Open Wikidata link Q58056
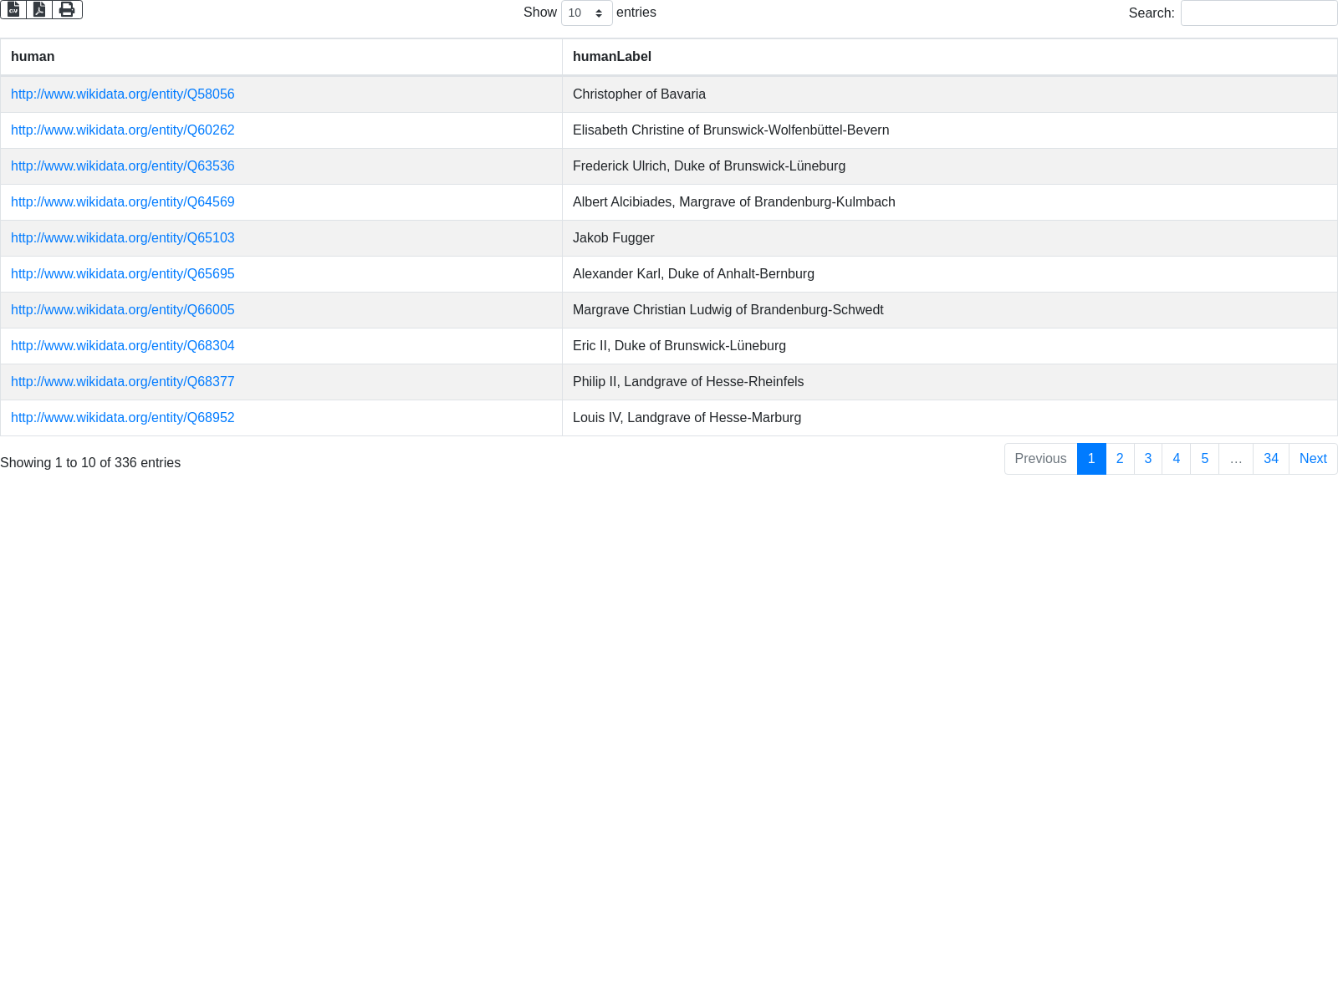 (x=123, y=94)
